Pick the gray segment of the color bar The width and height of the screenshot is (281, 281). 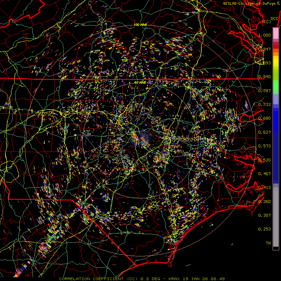pos(276,217)
